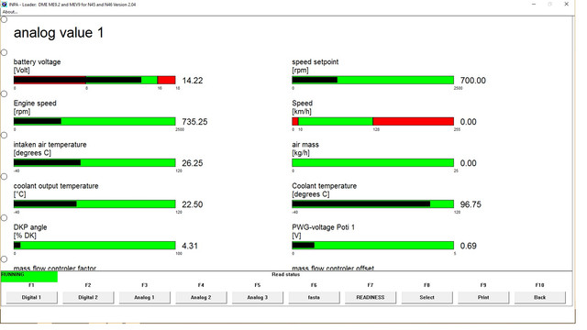The height and width of the screenshot is (330, 587).
Task: Click the air mass bar gauge
Action: coord(373,163)
